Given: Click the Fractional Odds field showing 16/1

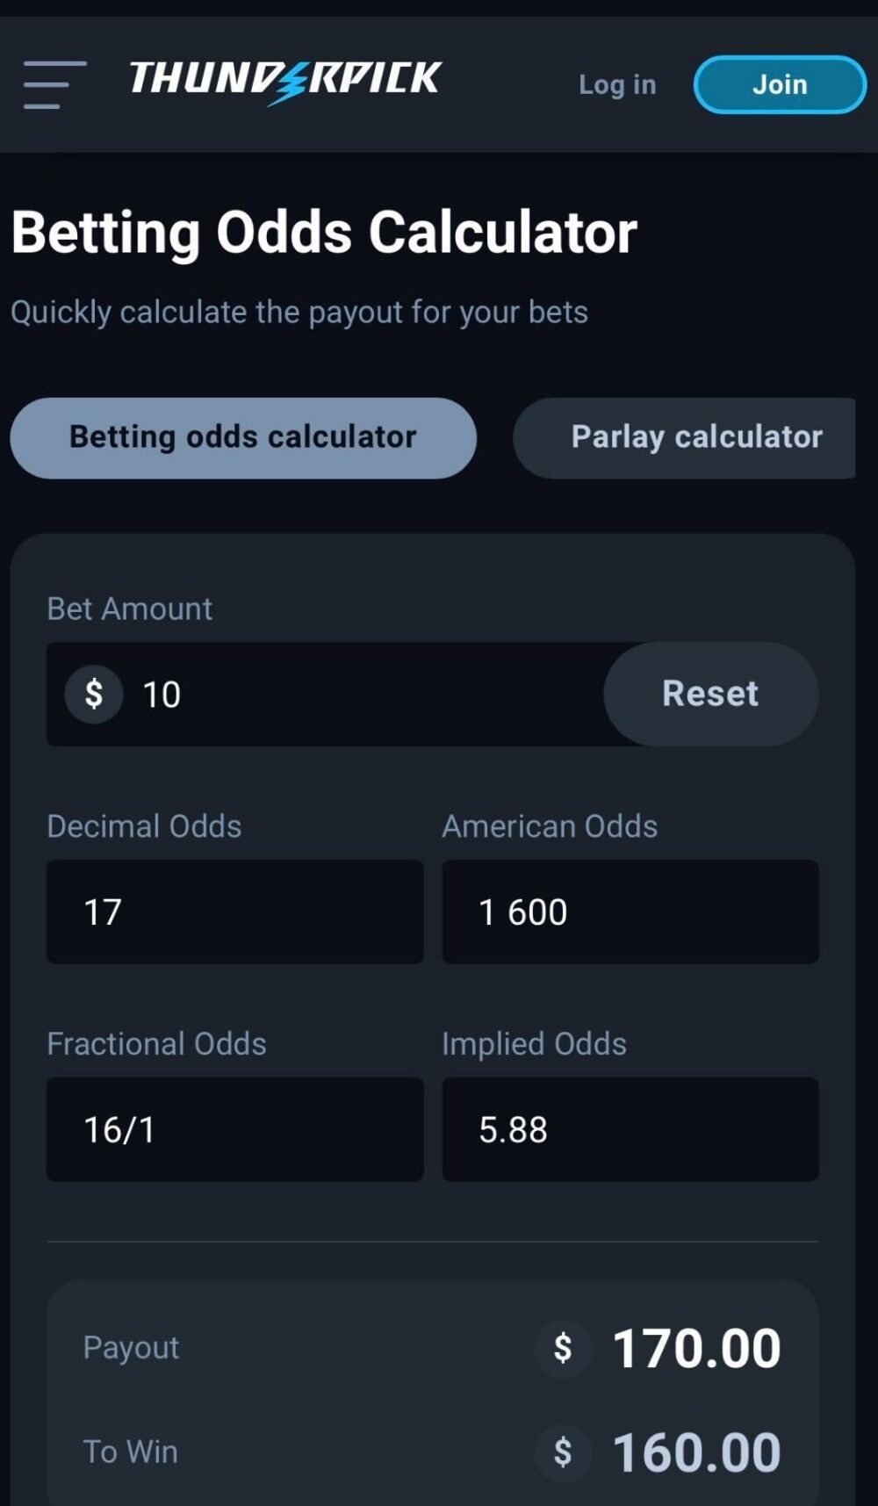Looking at the screenshot, I should tap(234, 1129).
